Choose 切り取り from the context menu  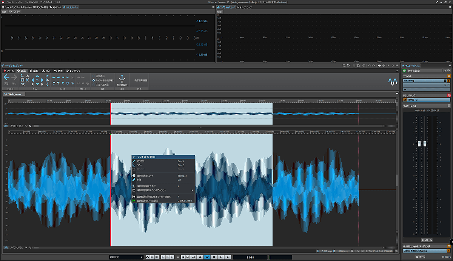[x=163, y=161]
